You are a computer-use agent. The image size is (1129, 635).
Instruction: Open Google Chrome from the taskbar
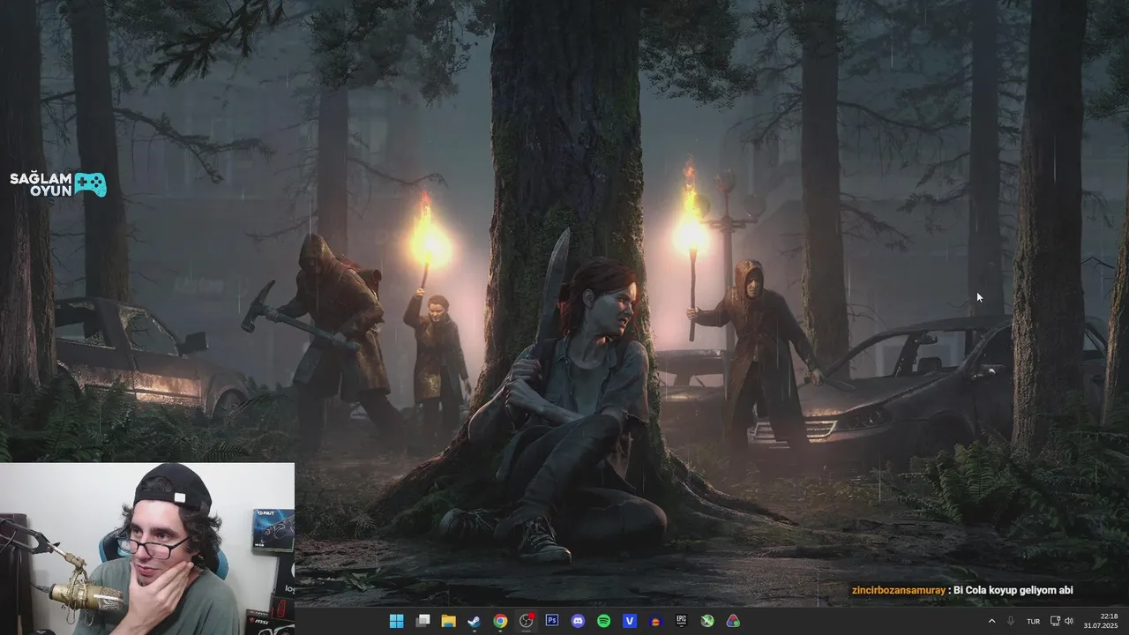coord(500,621)
